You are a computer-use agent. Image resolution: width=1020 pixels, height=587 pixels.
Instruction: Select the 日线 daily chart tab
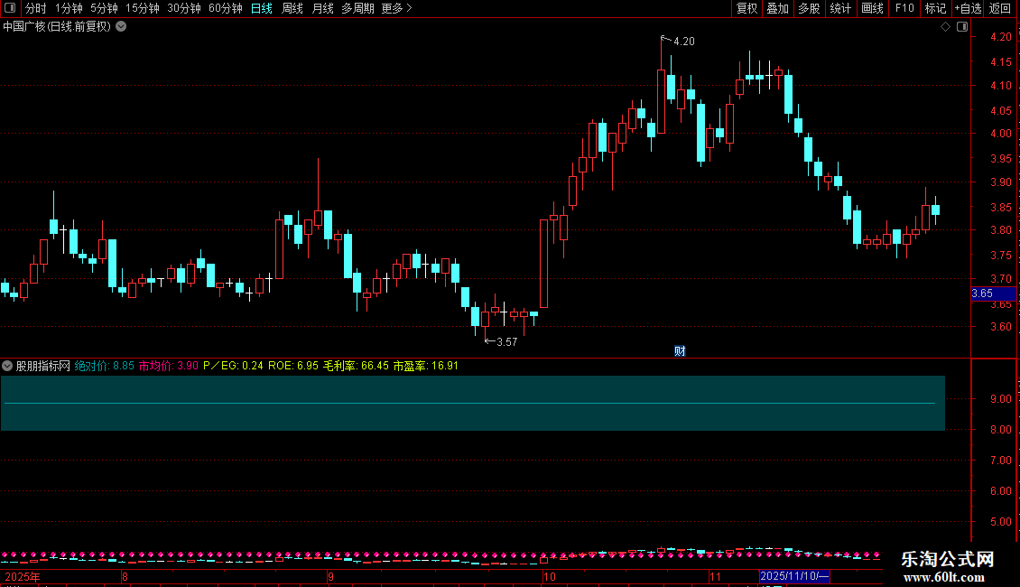tap(262, 8)
